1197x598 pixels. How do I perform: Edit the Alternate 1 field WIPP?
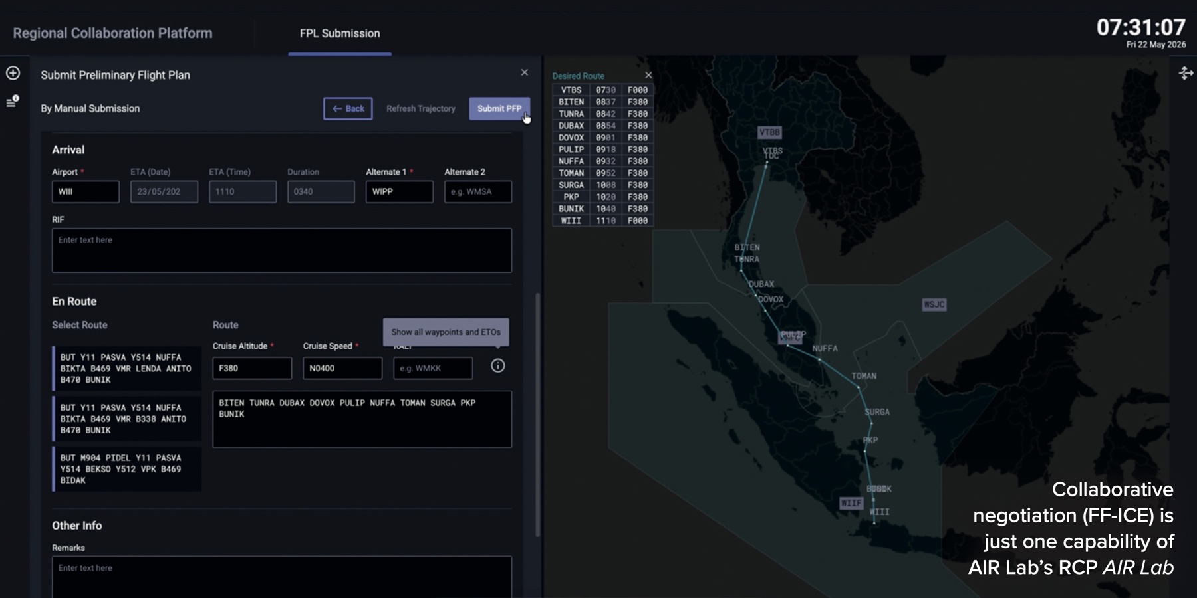[400, 191]
